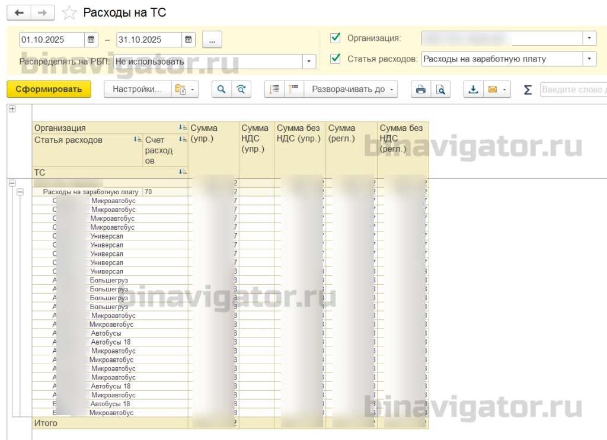Viewport: 607px width, 440px height.
Task: Click the back navigation arrow
Action: click(x=19, y=13)
